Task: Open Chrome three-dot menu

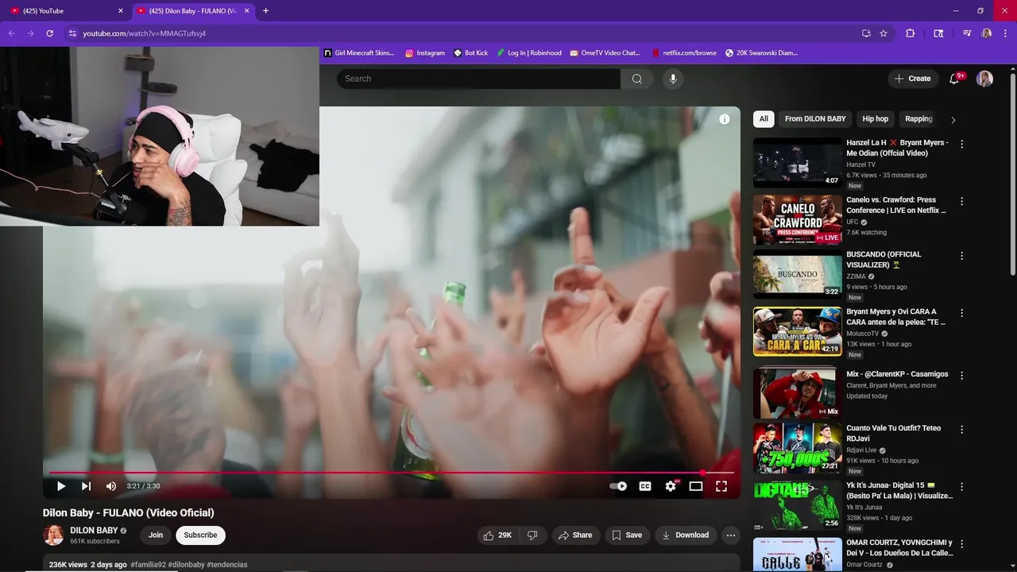Action: tap(1005, 33)
